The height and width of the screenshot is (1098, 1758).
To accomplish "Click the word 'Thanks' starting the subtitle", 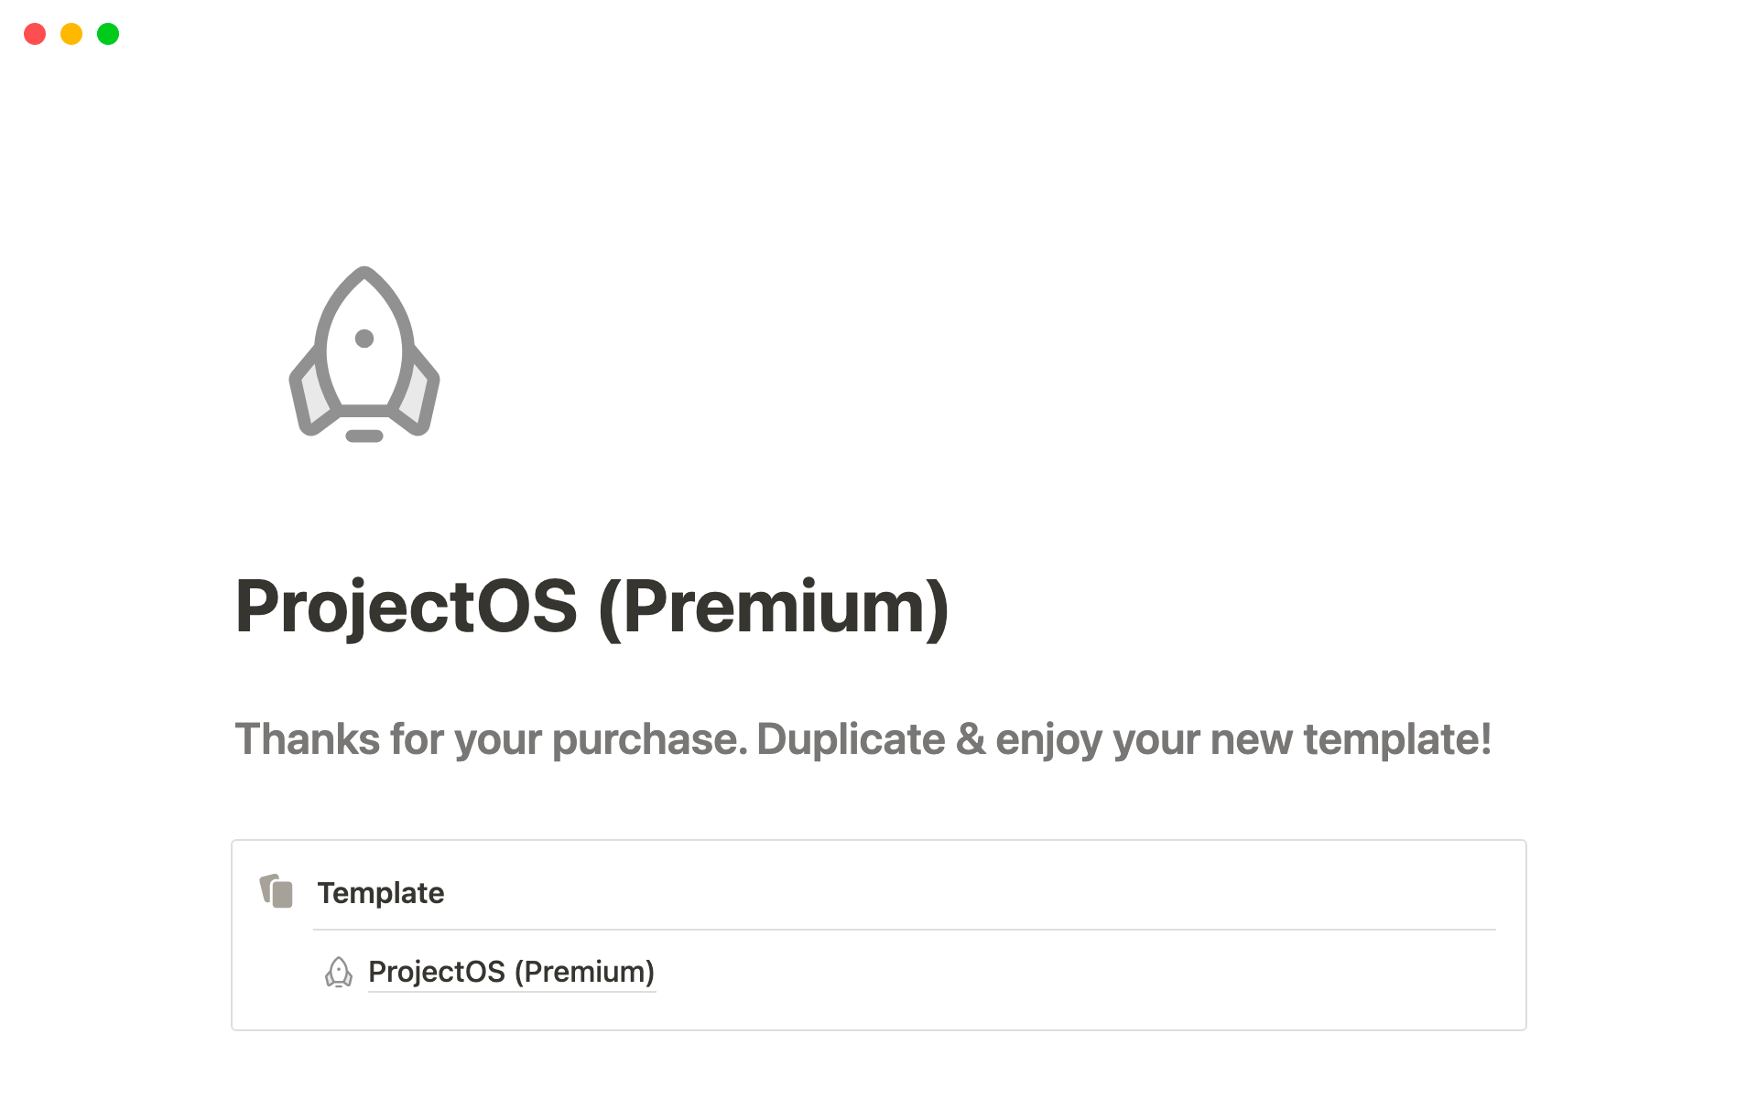I will 307,739.
